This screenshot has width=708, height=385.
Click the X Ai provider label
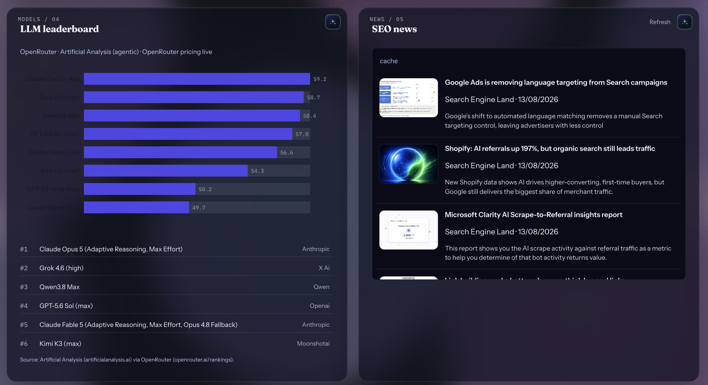(x=324, y=268)
